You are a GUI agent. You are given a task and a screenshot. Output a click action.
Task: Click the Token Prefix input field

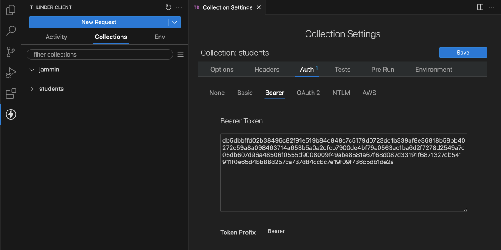[x=367, y=231]
